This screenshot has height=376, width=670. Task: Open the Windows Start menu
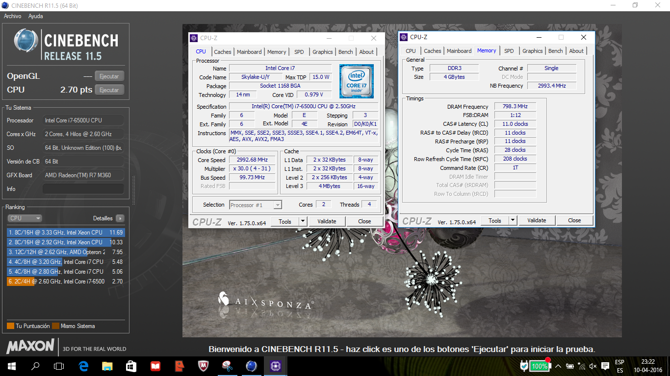[x=12, y=366]
